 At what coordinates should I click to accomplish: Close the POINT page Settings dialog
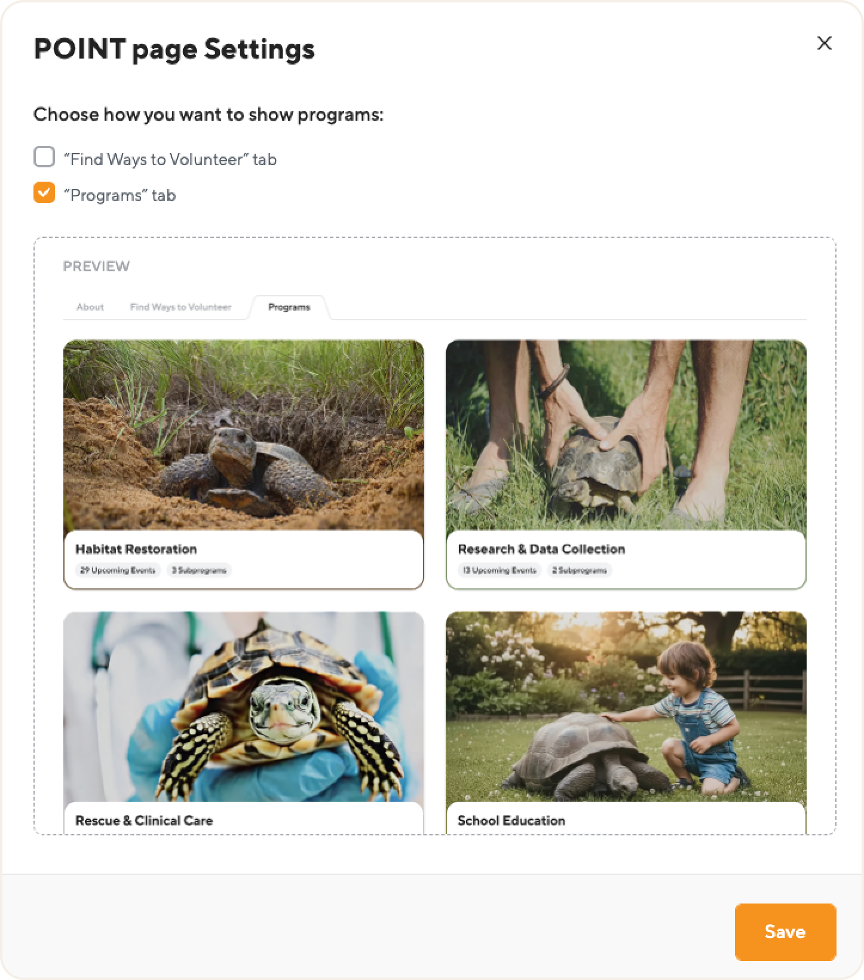(824, 43)
